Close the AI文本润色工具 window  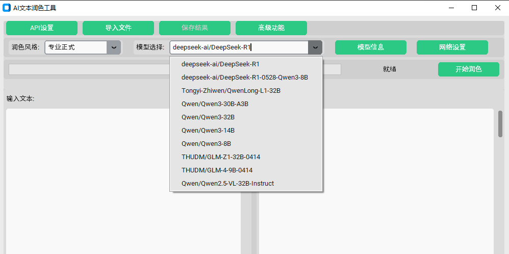coord(497,8)
